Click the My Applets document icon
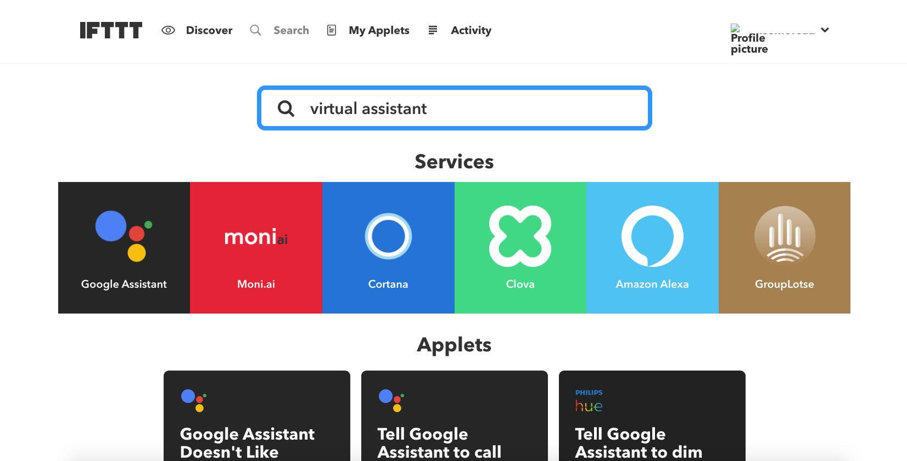The height and width of the screenshot is (461, 907). (x=332, y=30)
